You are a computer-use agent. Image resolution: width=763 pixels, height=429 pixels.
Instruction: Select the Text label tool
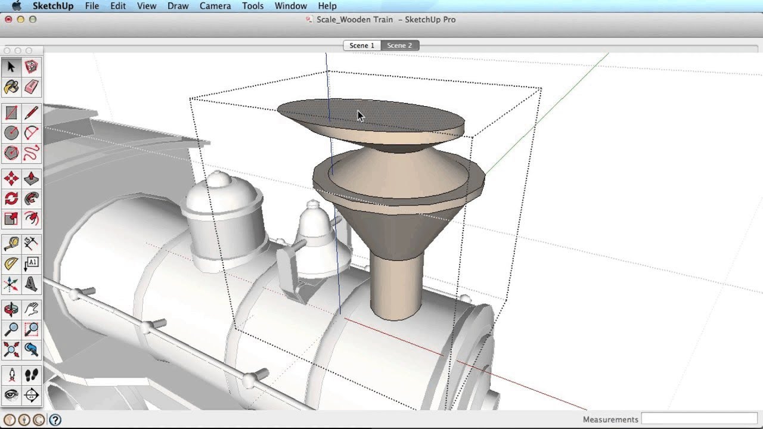point(32,264)
